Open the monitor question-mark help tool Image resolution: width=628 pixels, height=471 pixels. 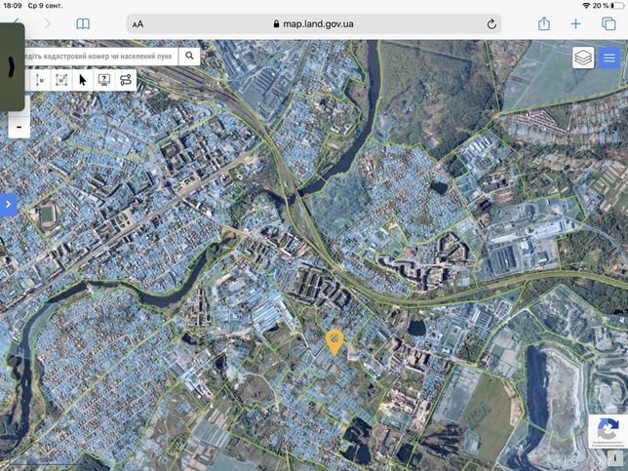(x=104, y=80)
